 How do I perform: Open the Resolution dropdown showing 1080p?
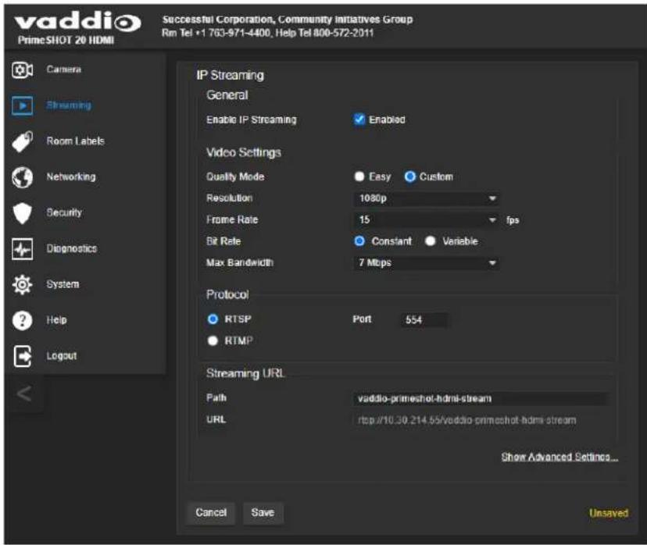click(426, 198)
